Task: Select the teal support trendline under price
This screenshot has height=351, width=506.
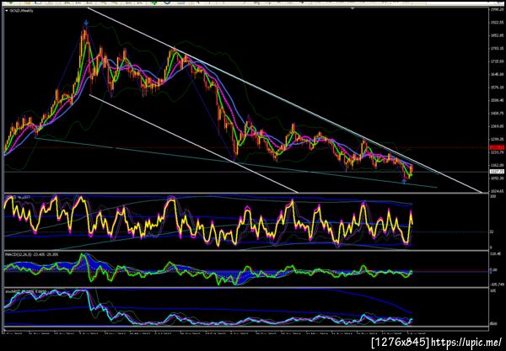Action: pyautogui.click(x=235, y=162)
